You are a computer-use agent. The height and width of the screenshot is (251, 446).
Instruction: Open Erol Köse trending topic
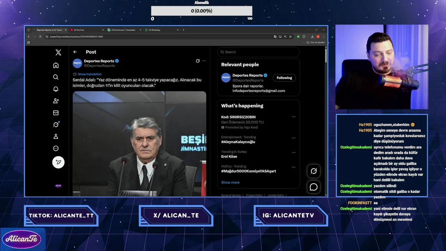click(x=229, y=157)
